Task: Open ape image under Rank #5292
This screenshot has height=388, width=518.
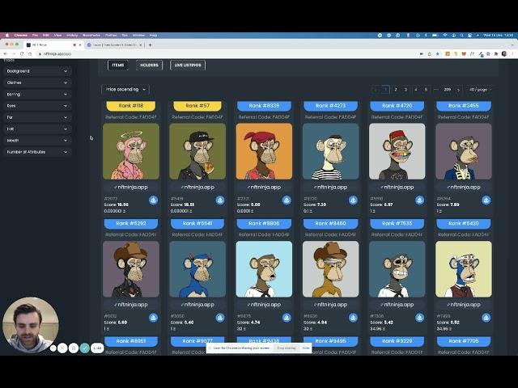Action: pyautogui.click(x=131, y=269)
